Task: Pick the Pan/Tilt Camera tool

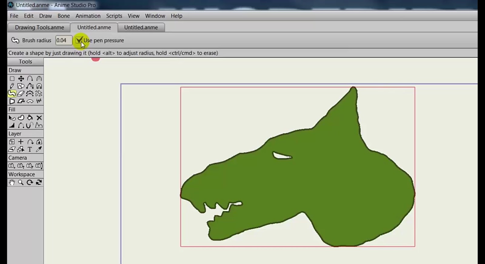Action: pyautogui.click(x=39, y=166)
